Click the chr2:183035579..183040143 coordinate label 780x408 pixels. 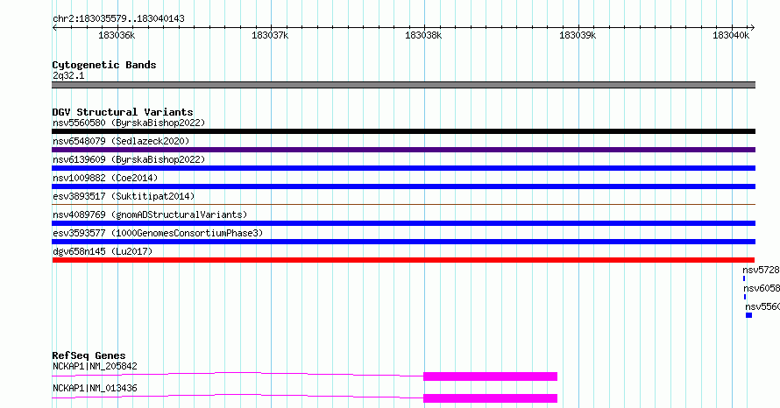[118, 18]
